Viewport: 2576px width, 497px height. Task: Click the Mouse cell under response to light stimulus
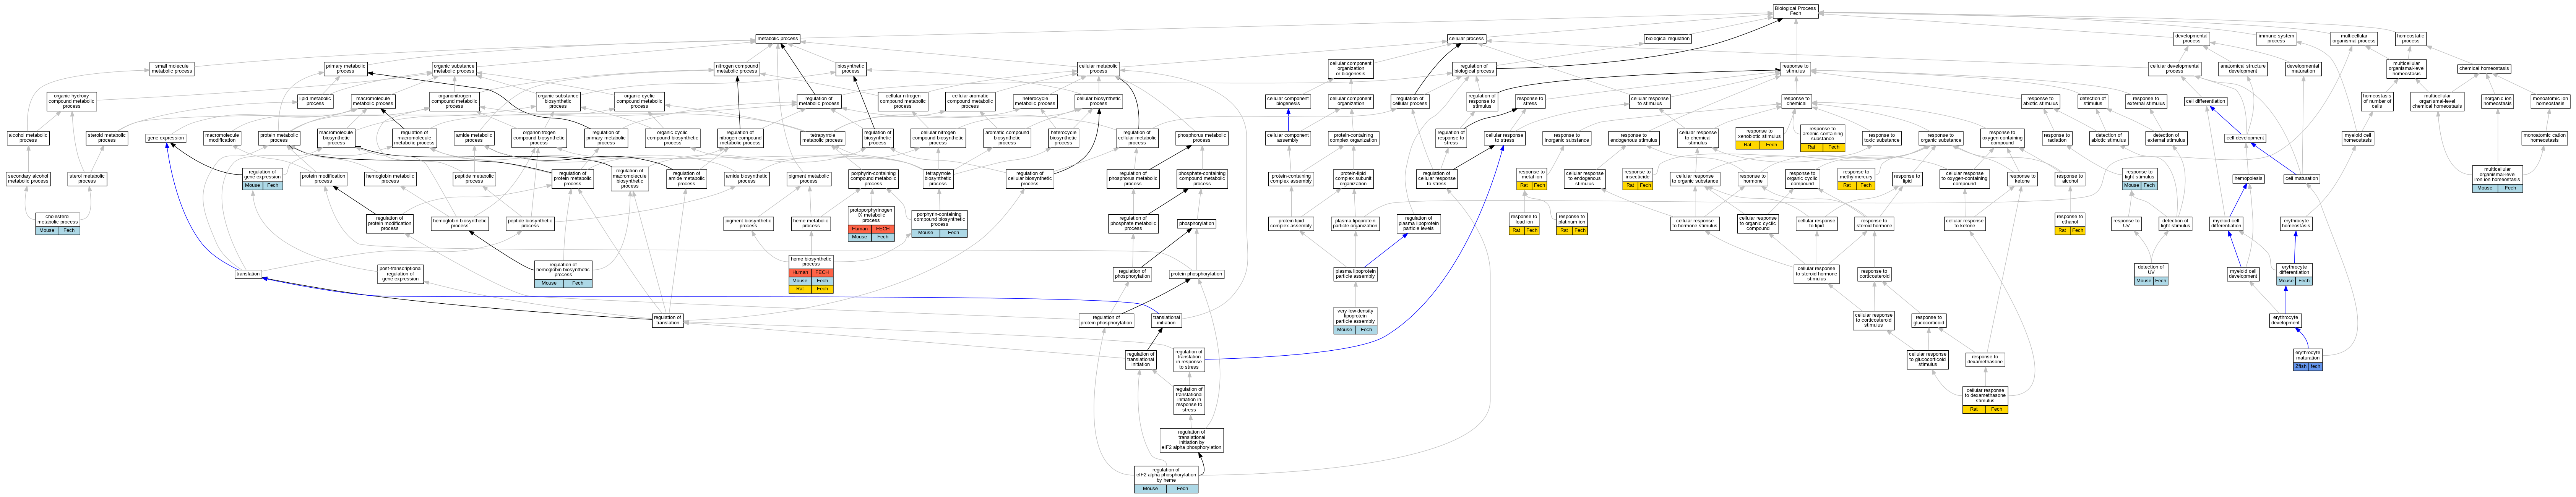point(2131,185)
